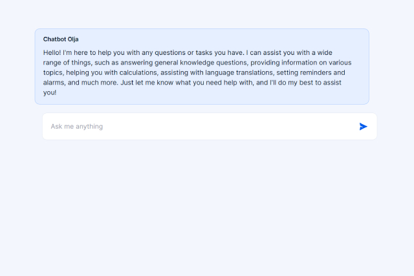
Task: Click the "Chatbot Olja" sender name
Action: pos(61,39)
